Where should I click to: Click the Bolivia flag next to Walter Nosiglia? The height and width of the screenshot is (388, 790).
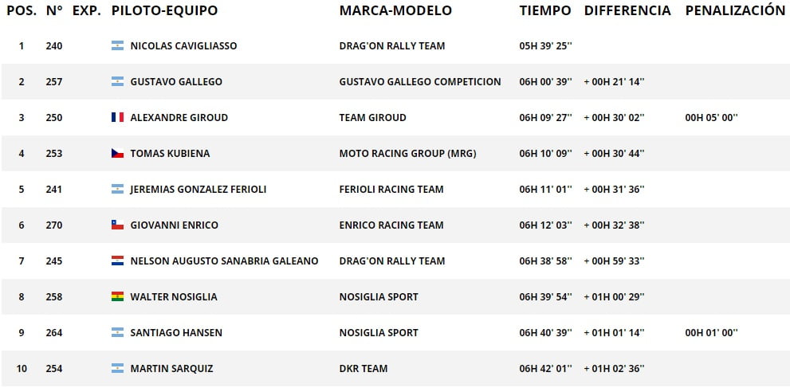tap(117, 297)
